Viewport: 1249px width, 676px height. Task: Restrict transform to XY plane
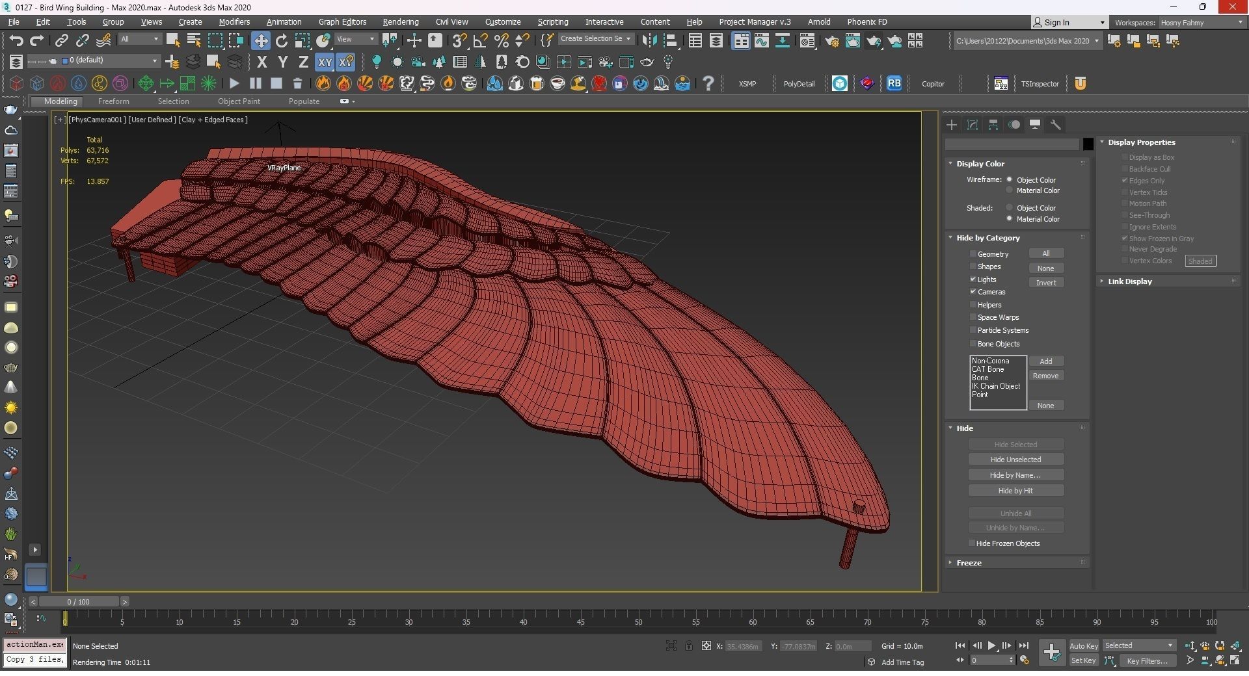[325, 62]
